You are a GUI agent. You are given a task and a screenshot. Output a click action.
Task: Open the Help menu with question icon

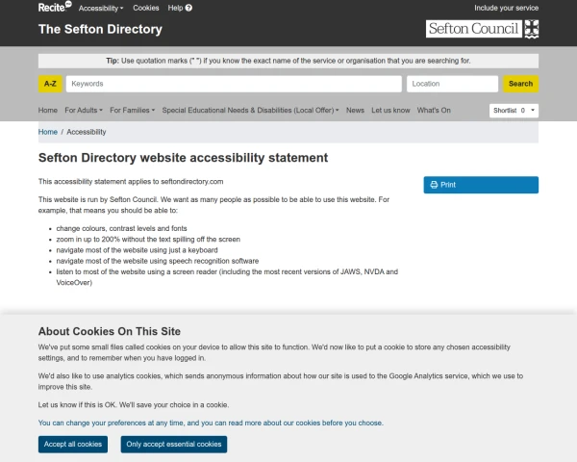tap(180, 8)
